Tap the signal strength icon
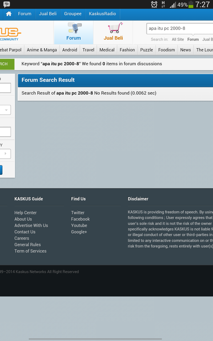The width and height of the screenshot is (213, 341). (173, 5)
